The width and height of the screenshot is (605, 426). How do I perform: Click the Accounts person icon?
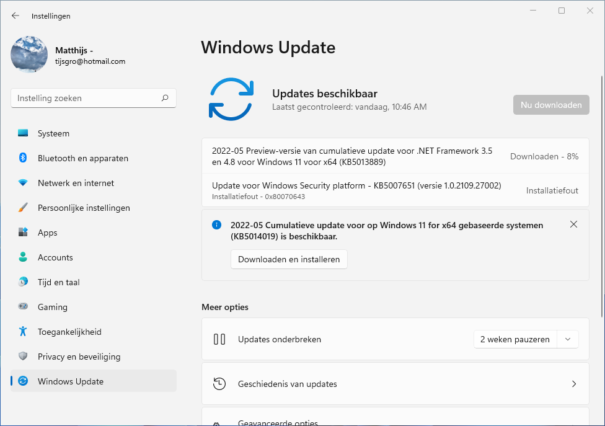click(x=23, y=257)
